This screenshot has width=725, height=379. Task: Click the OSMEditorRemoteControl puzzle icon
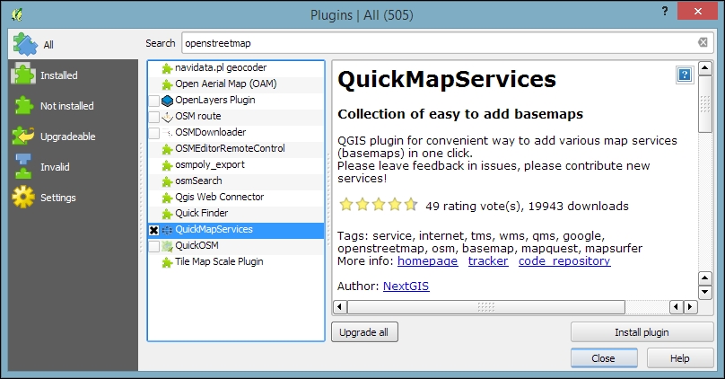pos(167,149)
